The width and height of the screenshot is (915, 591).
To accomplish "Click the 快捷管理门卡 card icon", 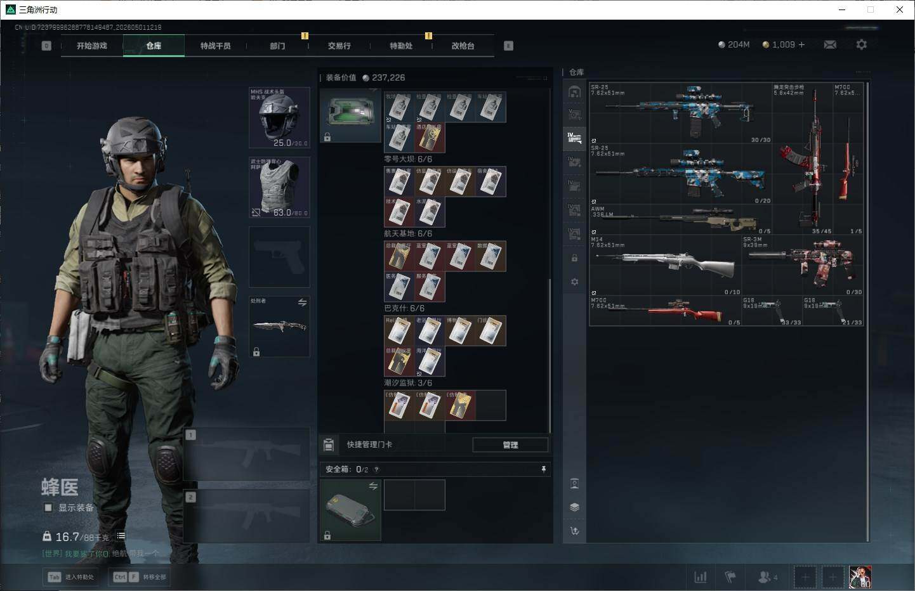I will click(329, 445).
